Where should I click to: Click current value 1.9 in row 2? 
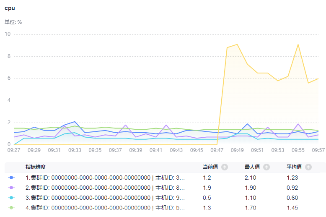207,188
